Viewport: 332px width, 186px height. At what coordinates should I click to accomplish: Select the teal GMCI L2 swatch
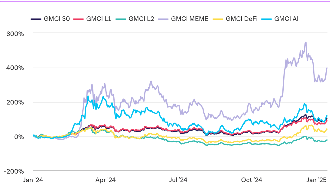(121, 19)
